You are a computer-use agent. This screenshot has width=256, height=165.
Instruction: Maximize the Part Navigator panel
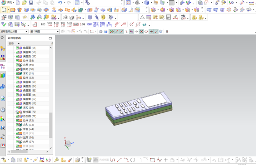pos(50,38)
